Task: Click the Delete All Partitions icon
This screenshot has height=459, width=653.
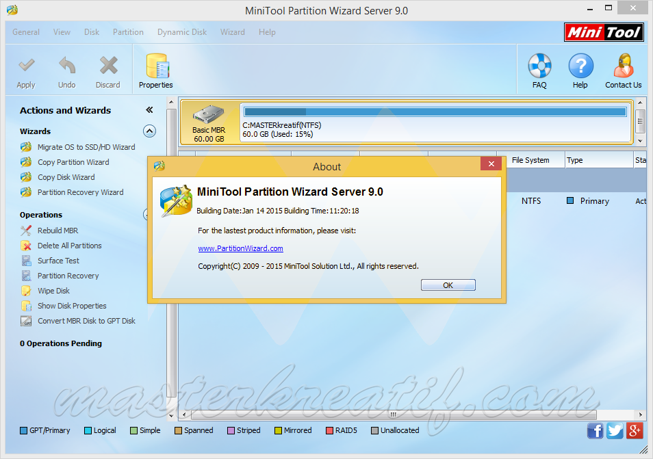Action: (26, 246)
